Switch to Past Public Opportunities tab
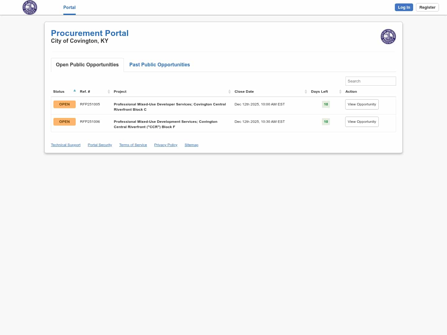Screen dimensions: 447x335 pos(160,65)
